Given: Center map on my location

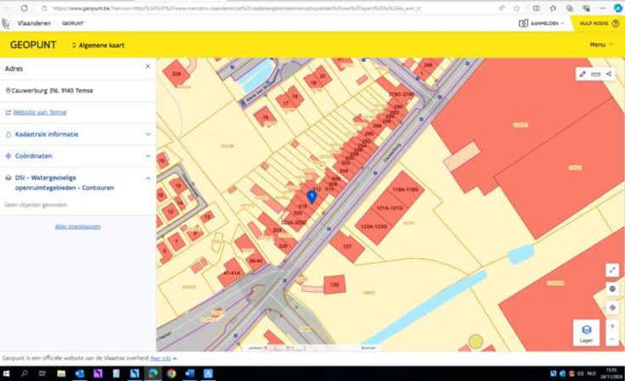Looking at the screenshot, I should pyautogui.click(x=612, y=305).
